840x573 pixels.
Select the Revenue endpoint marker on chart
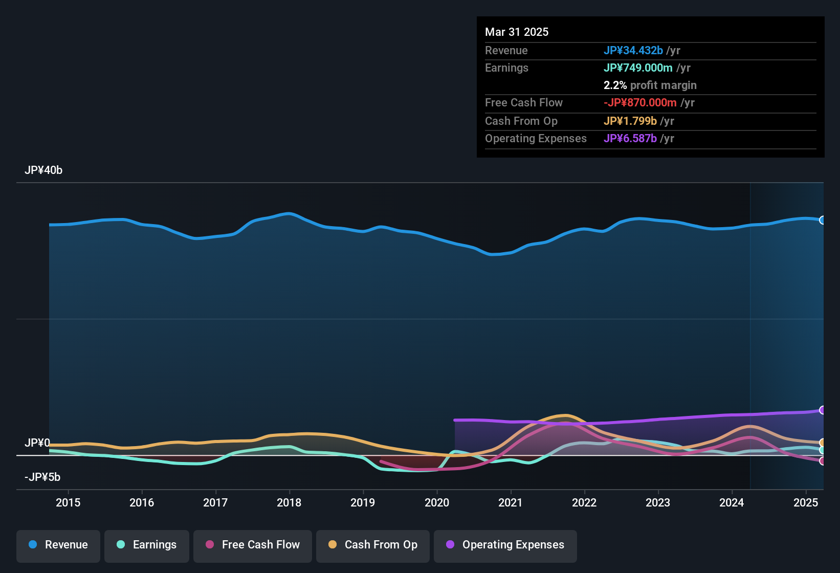[823, 220]
